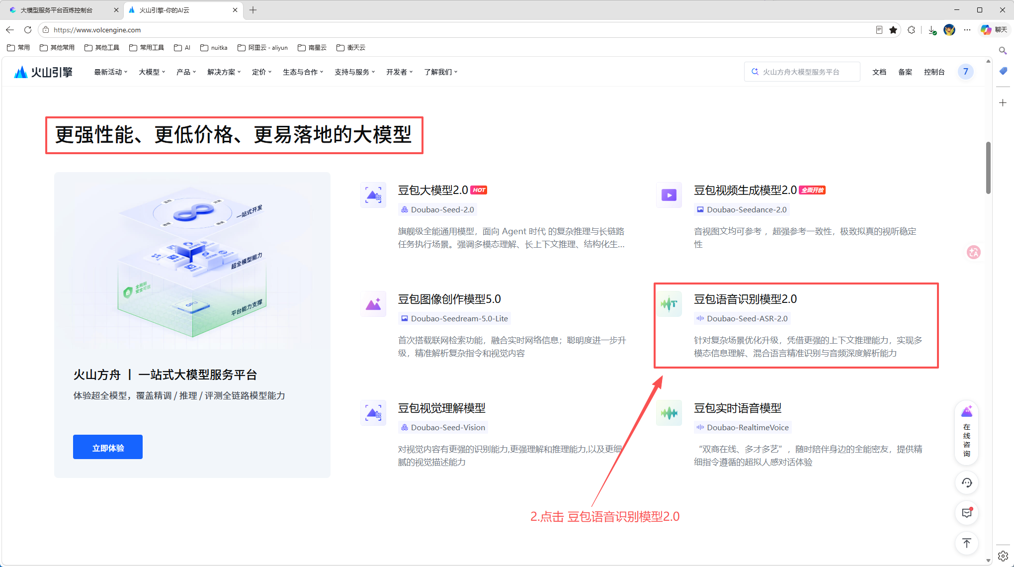This screenshot has height=567, width=1014.
Task: Open sidebar settings gear icon
Action: (x=1003, y=556)
